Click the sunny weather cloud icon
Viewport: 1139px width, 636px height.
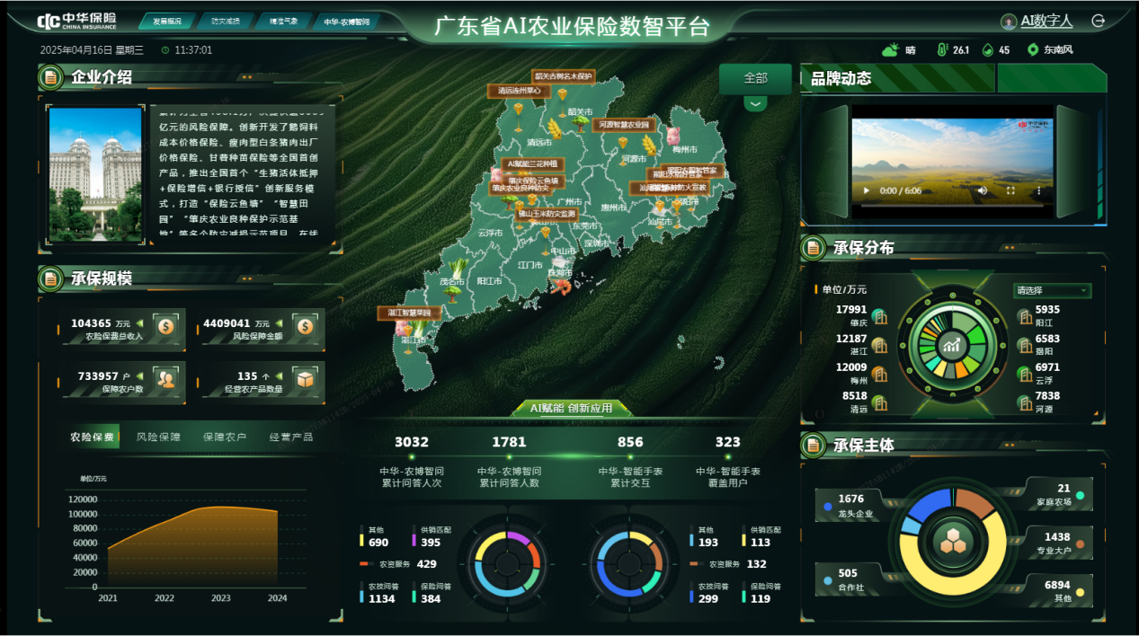890,50
